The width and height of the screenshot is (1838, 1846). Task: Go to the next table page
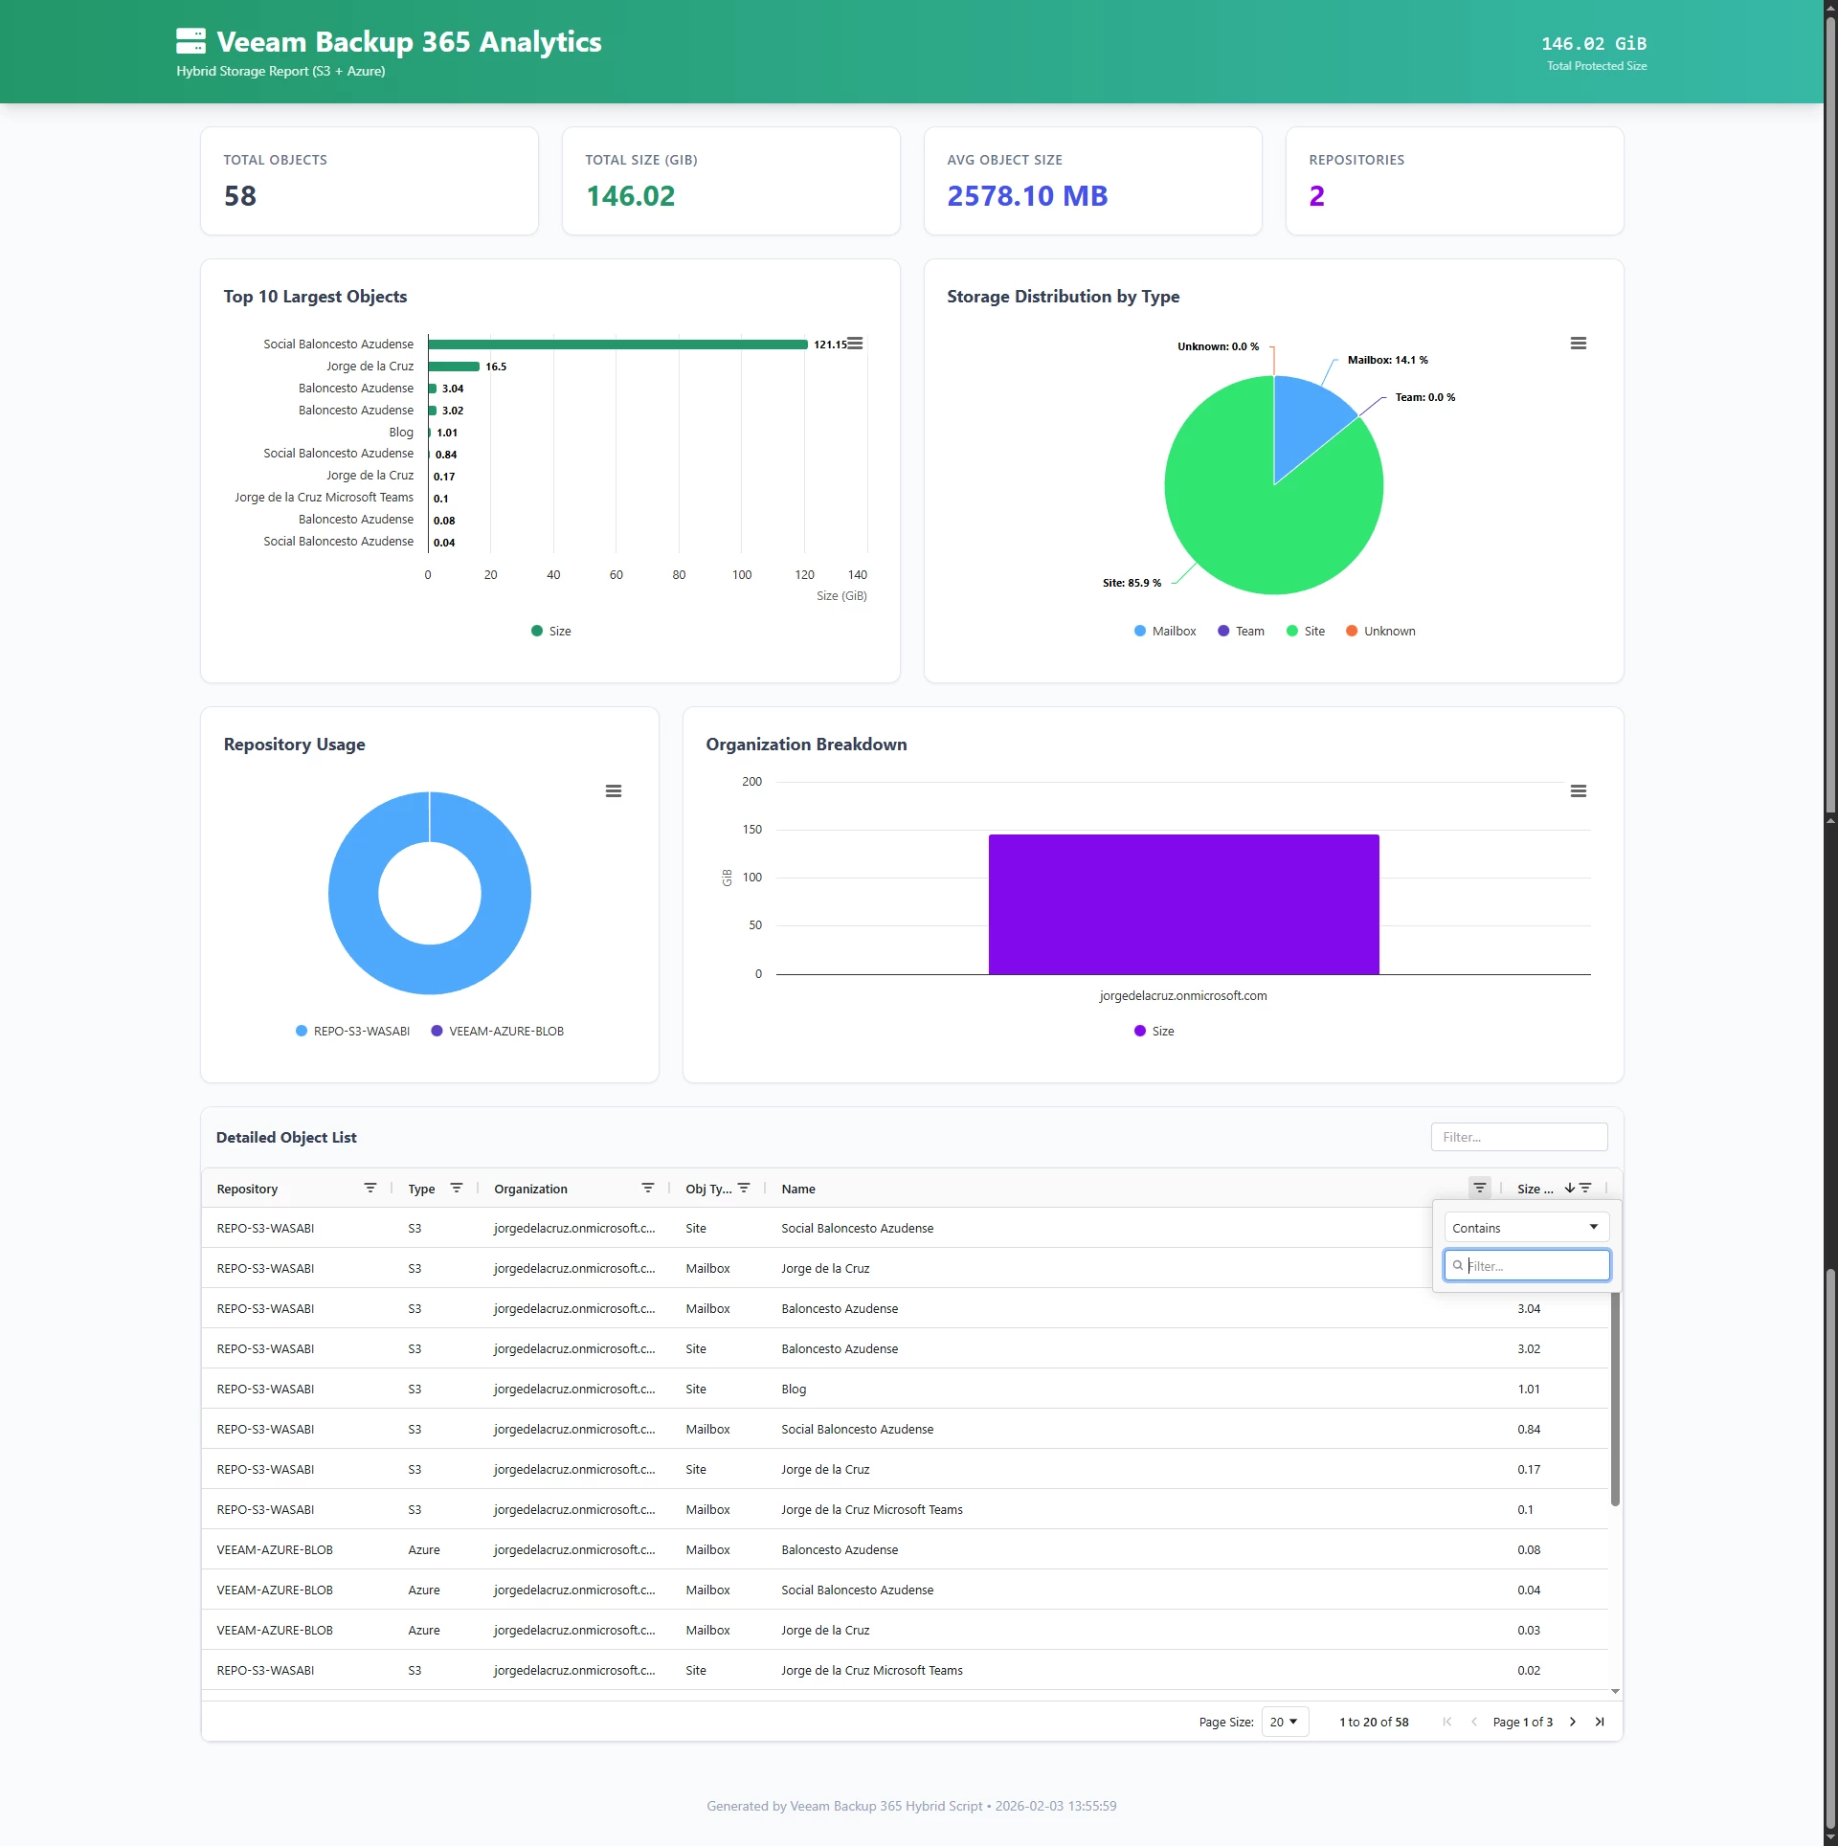pyautogui.click(x=1572, y=1722)
